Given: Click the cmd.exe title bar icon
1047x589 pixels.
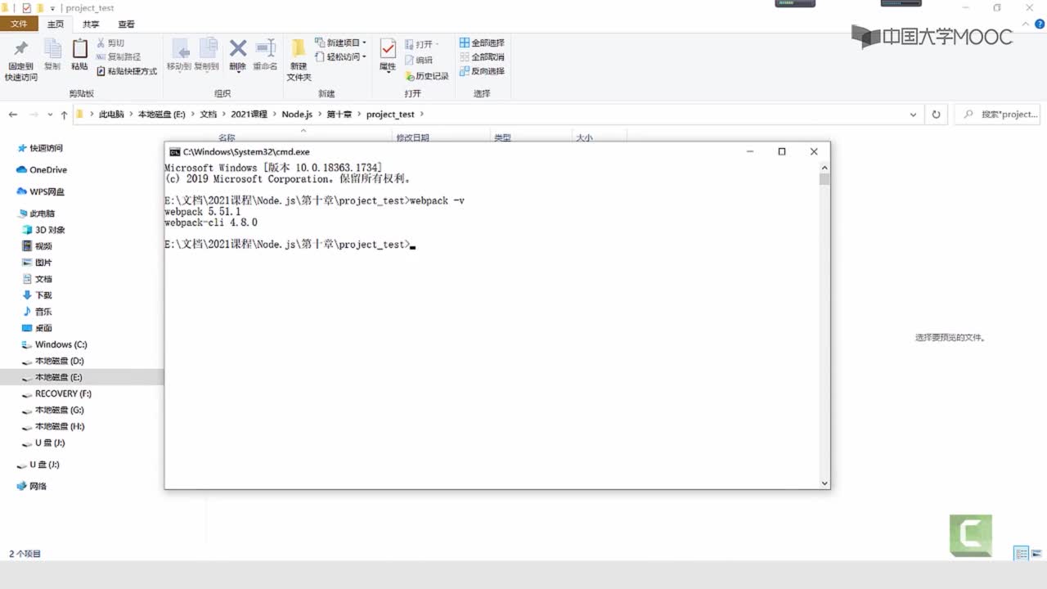Looking at the screenshot, I should tap(174, 151).
